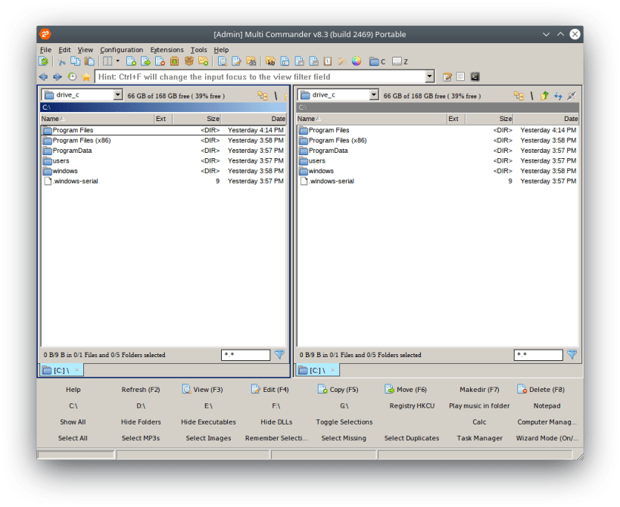Select Program Files (x86) in left panel
The width and height of the screenshot is (620, 507).
(x=164, y=140)
